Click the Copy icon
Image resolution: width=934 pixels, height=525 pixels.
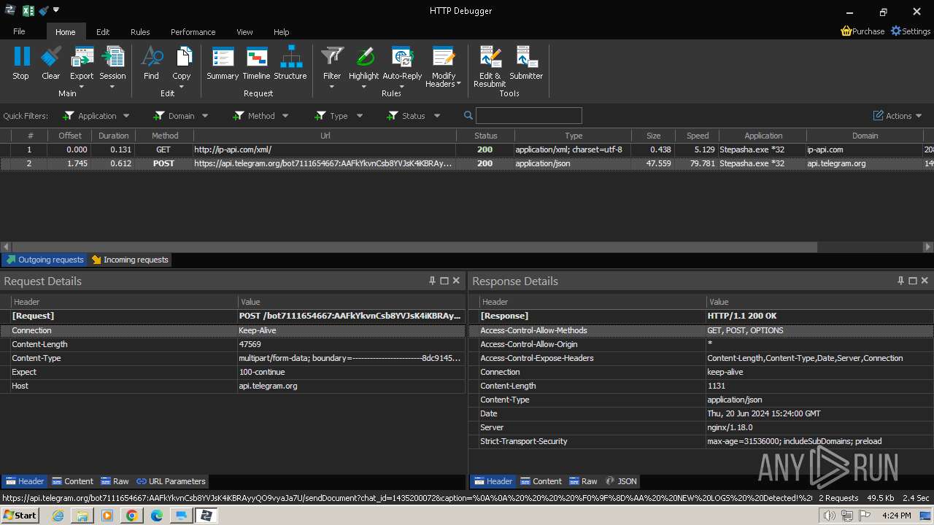click(182, 57)
